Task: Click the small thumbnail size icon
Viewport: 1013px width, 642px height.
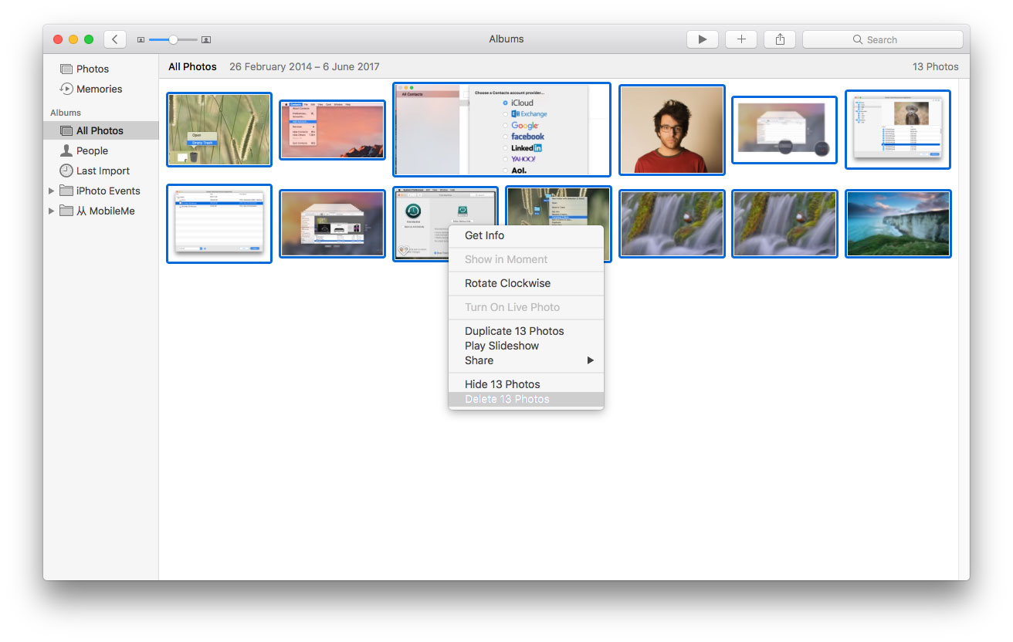Action: 141,40
